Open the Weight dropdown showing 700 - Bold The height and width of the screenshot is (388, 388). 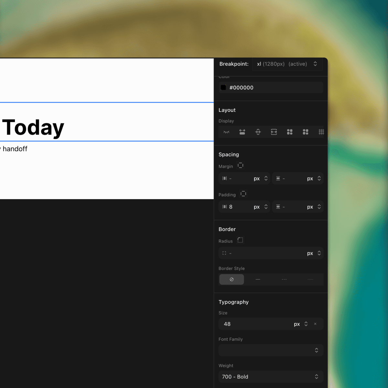[271, 377]
